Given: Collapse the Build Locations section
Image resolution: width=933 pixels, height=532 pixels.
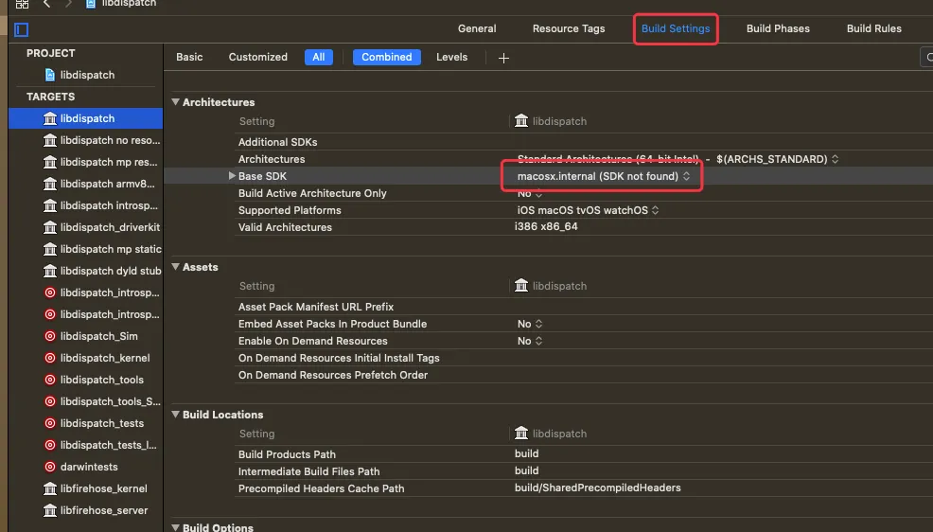Looking at the screenshot, I should click(x=176, y=415).
